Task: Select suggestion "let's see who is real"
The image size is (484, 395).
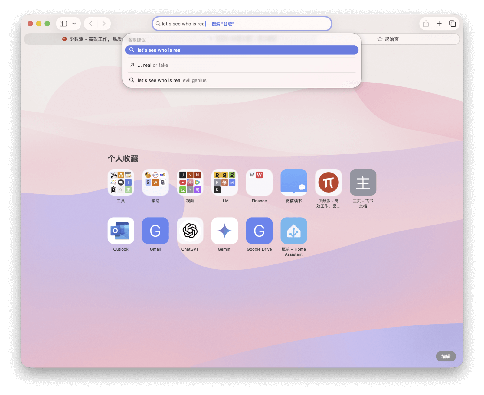Action: (241, 50)
